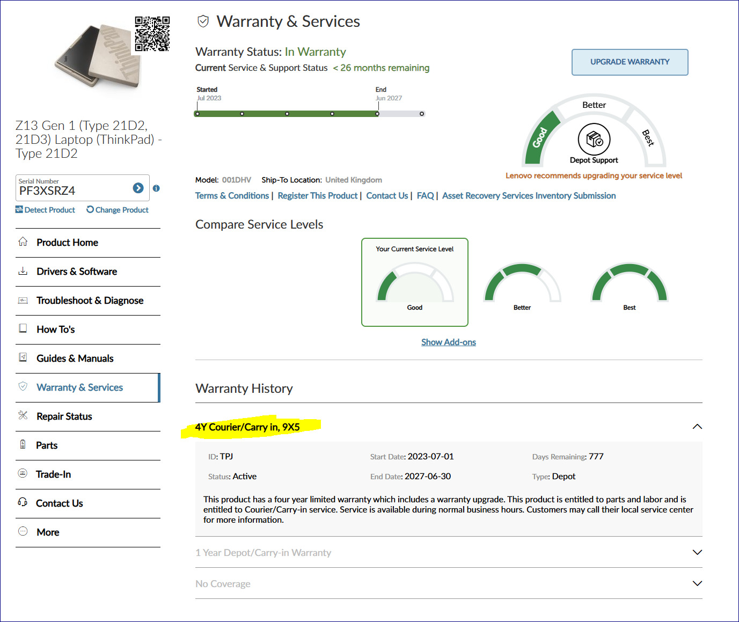Viewport: 739px width, 622px height.
Task: Click the Detect Product link
Action: point(45,210)
